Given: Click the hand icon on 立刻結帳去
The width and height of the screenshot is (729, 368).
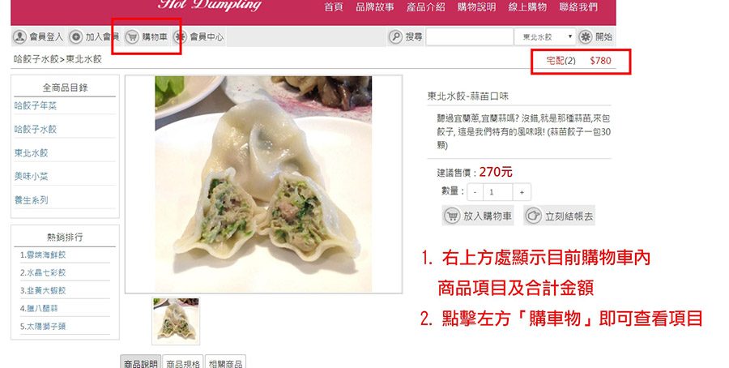Looking at the screenshot, I should 534,216.
